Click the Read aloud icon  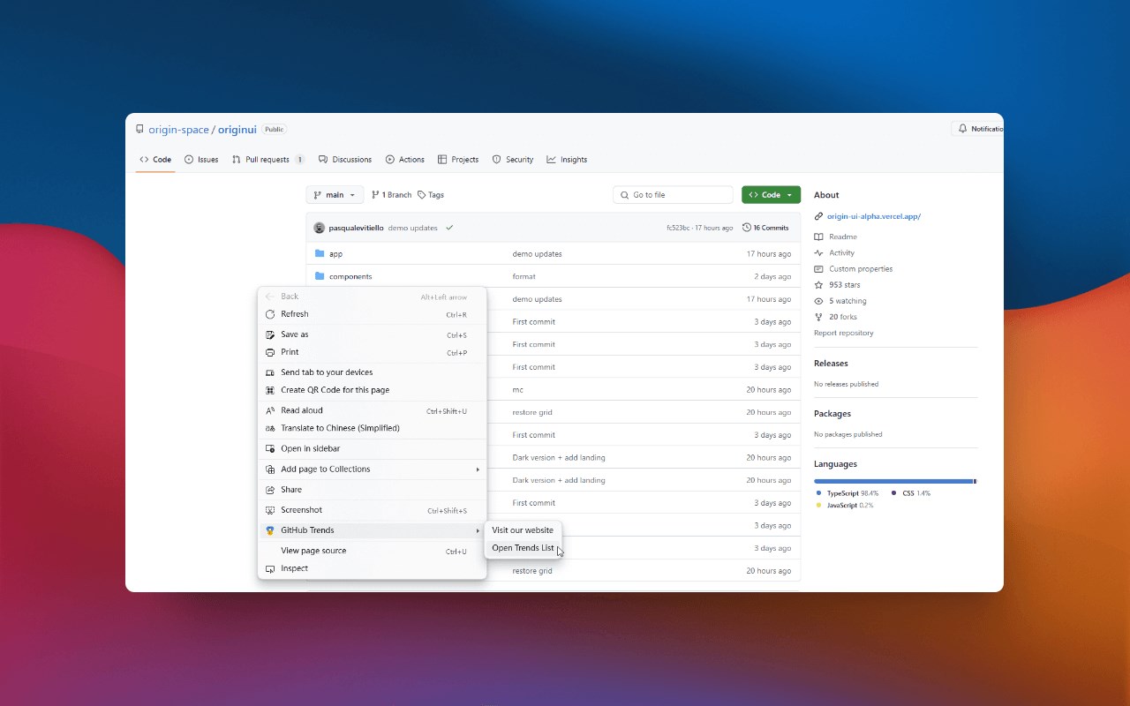point(270,410)
